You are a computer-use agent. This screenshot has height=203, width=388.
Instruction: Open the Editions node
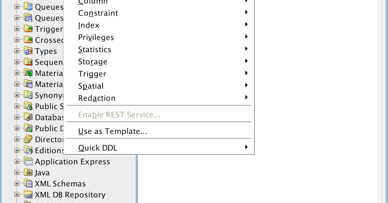[x=17, y=150]
